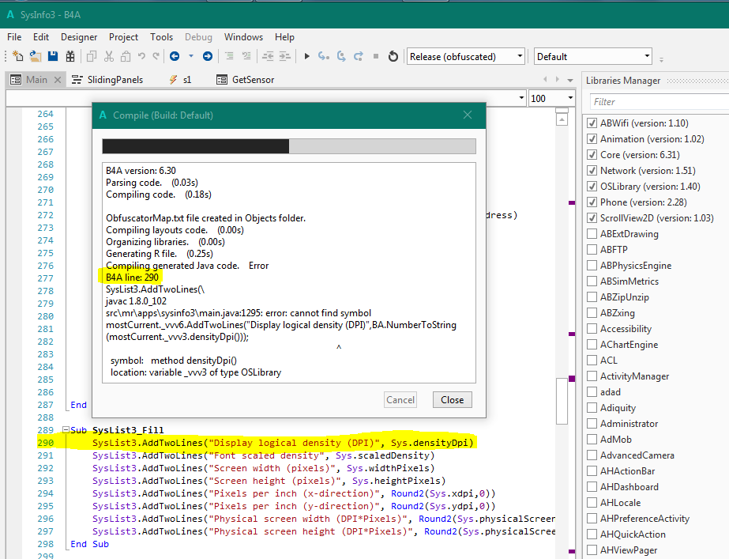Click the export-as-zip icon next to Save
Image resolution: width=729 pixels, height=559 pixels.
pyautogui.click(x=70, y=56)
